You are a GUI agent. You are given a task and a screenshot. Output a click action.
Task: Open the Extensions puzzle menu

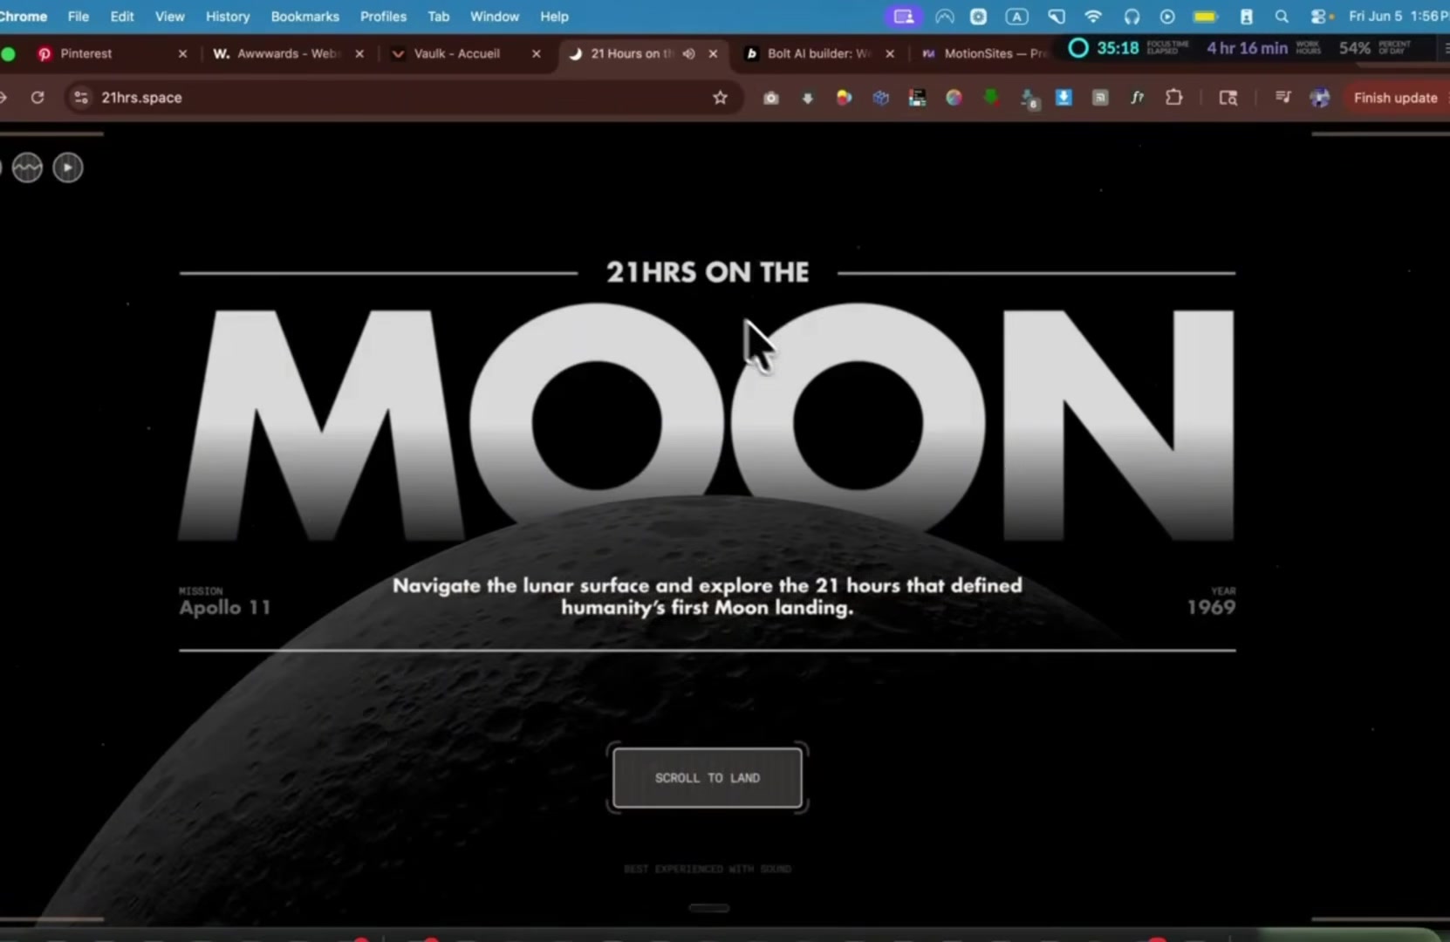point(1174,97)
